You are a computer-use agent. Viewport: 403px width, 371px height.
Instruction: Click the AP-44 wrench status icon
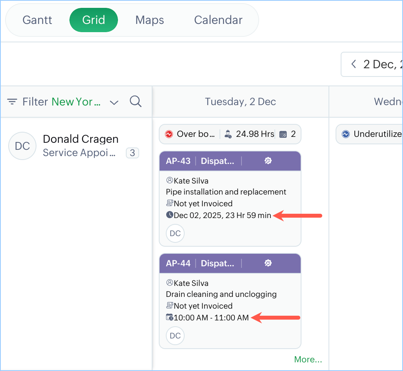[268, 263]
